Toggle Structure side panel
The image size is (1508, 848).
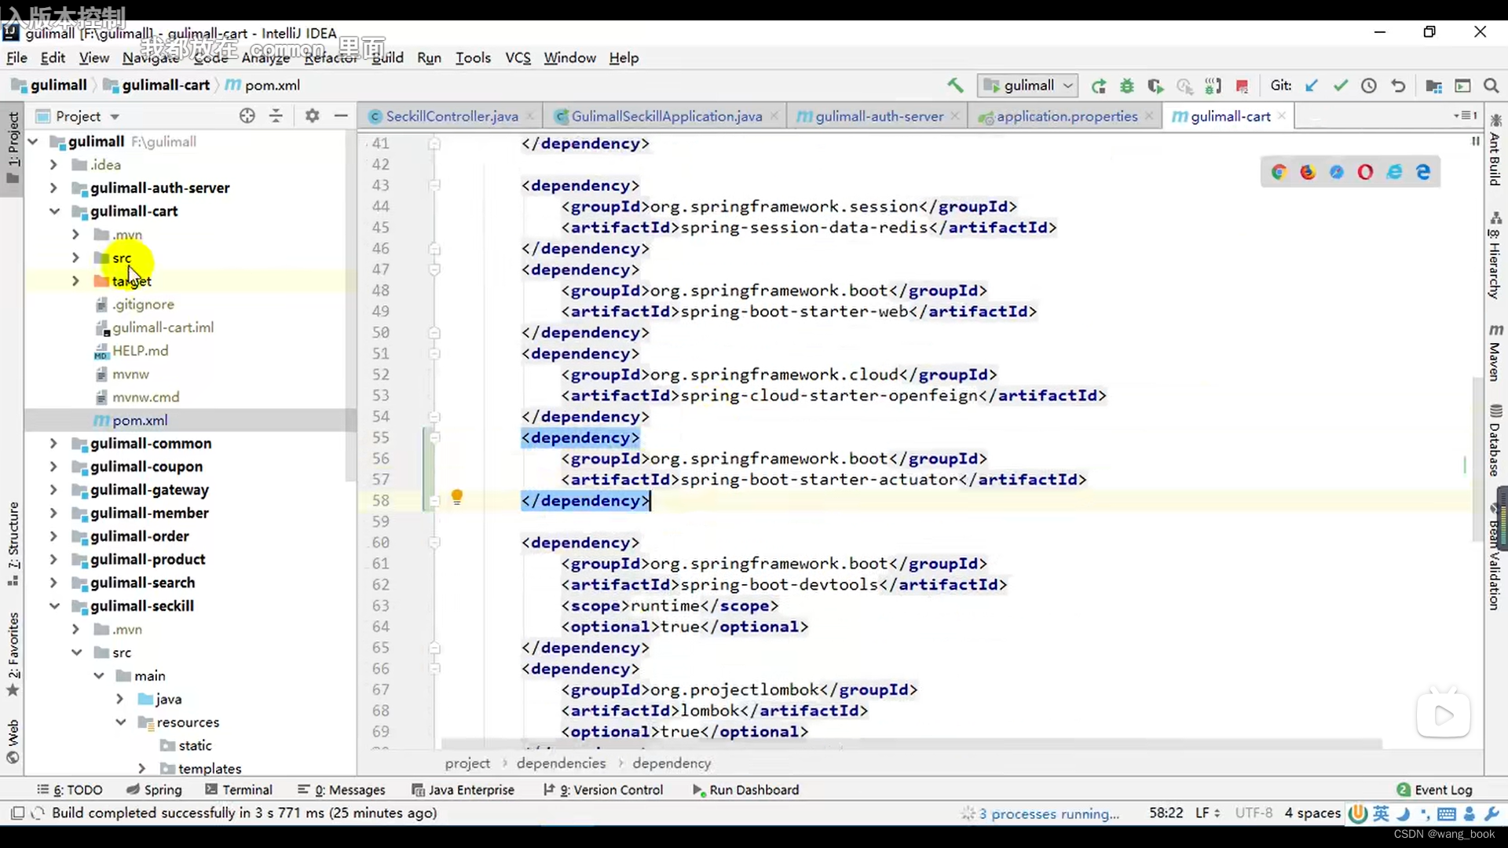click(13, 543)
